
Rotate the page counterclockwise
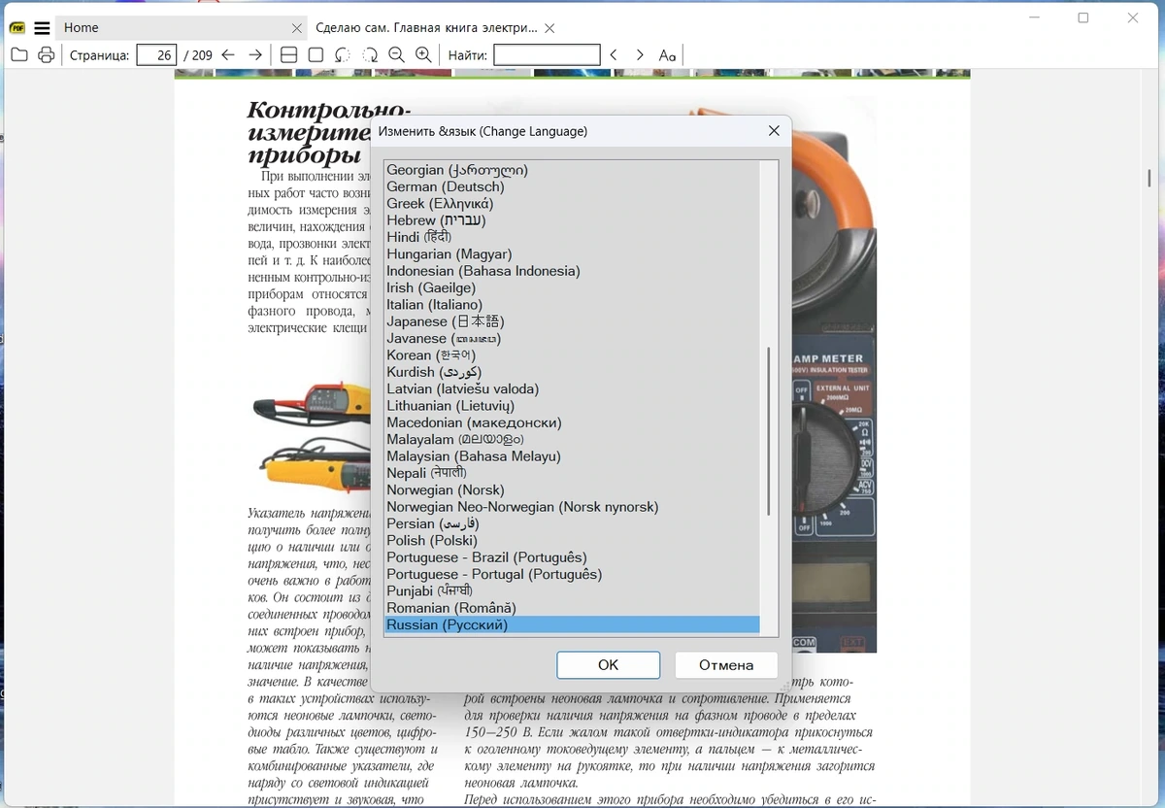click(343, 55)
